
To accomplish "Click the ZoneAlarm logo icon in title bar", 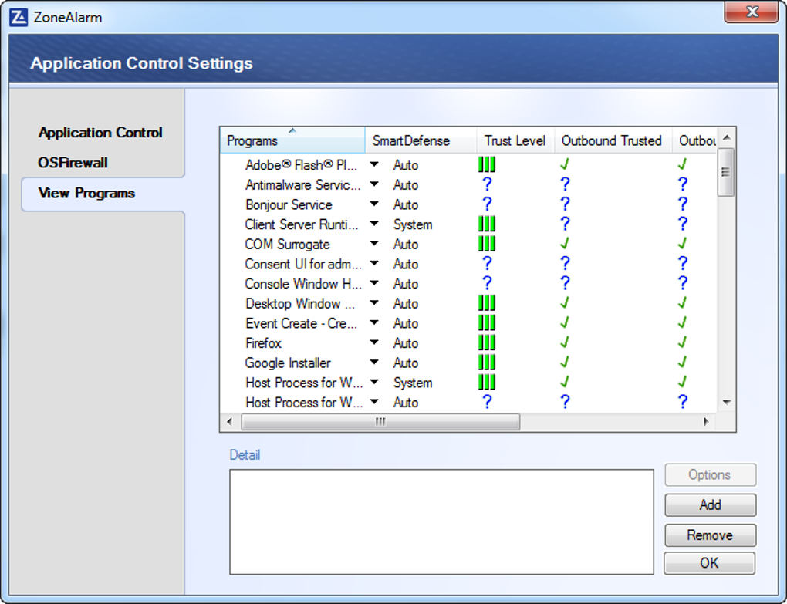I will tap(19, 17).
